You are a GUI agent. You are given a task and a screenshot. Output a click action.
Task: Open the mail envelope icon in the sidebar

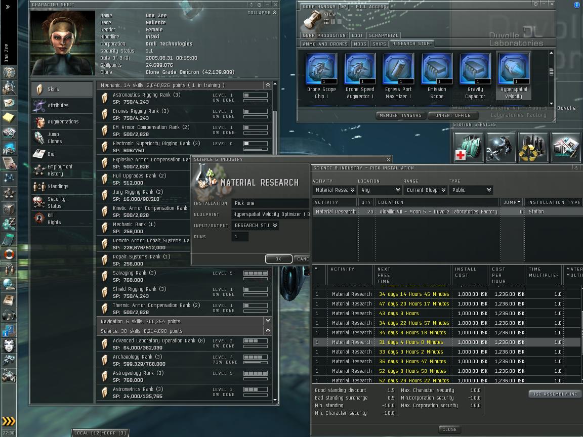pyautogui.click(x=9, y=103)
